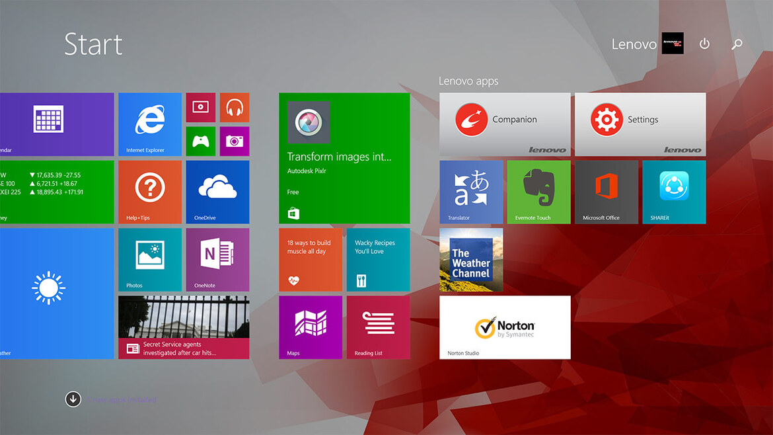Click the new apps installed link
Image resolution: width=773 pixels, height=435 pixels.
point(122,399)
